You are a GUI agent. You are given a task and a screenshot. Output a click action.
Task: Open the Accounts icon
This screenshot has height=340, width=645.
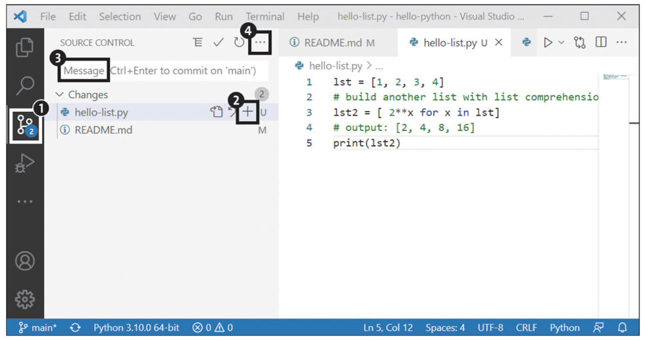click(25, 261)
